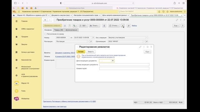200x112 pixels.
Task: Click the К оплате 22.07.2022 link
Action: coord(65,57)
